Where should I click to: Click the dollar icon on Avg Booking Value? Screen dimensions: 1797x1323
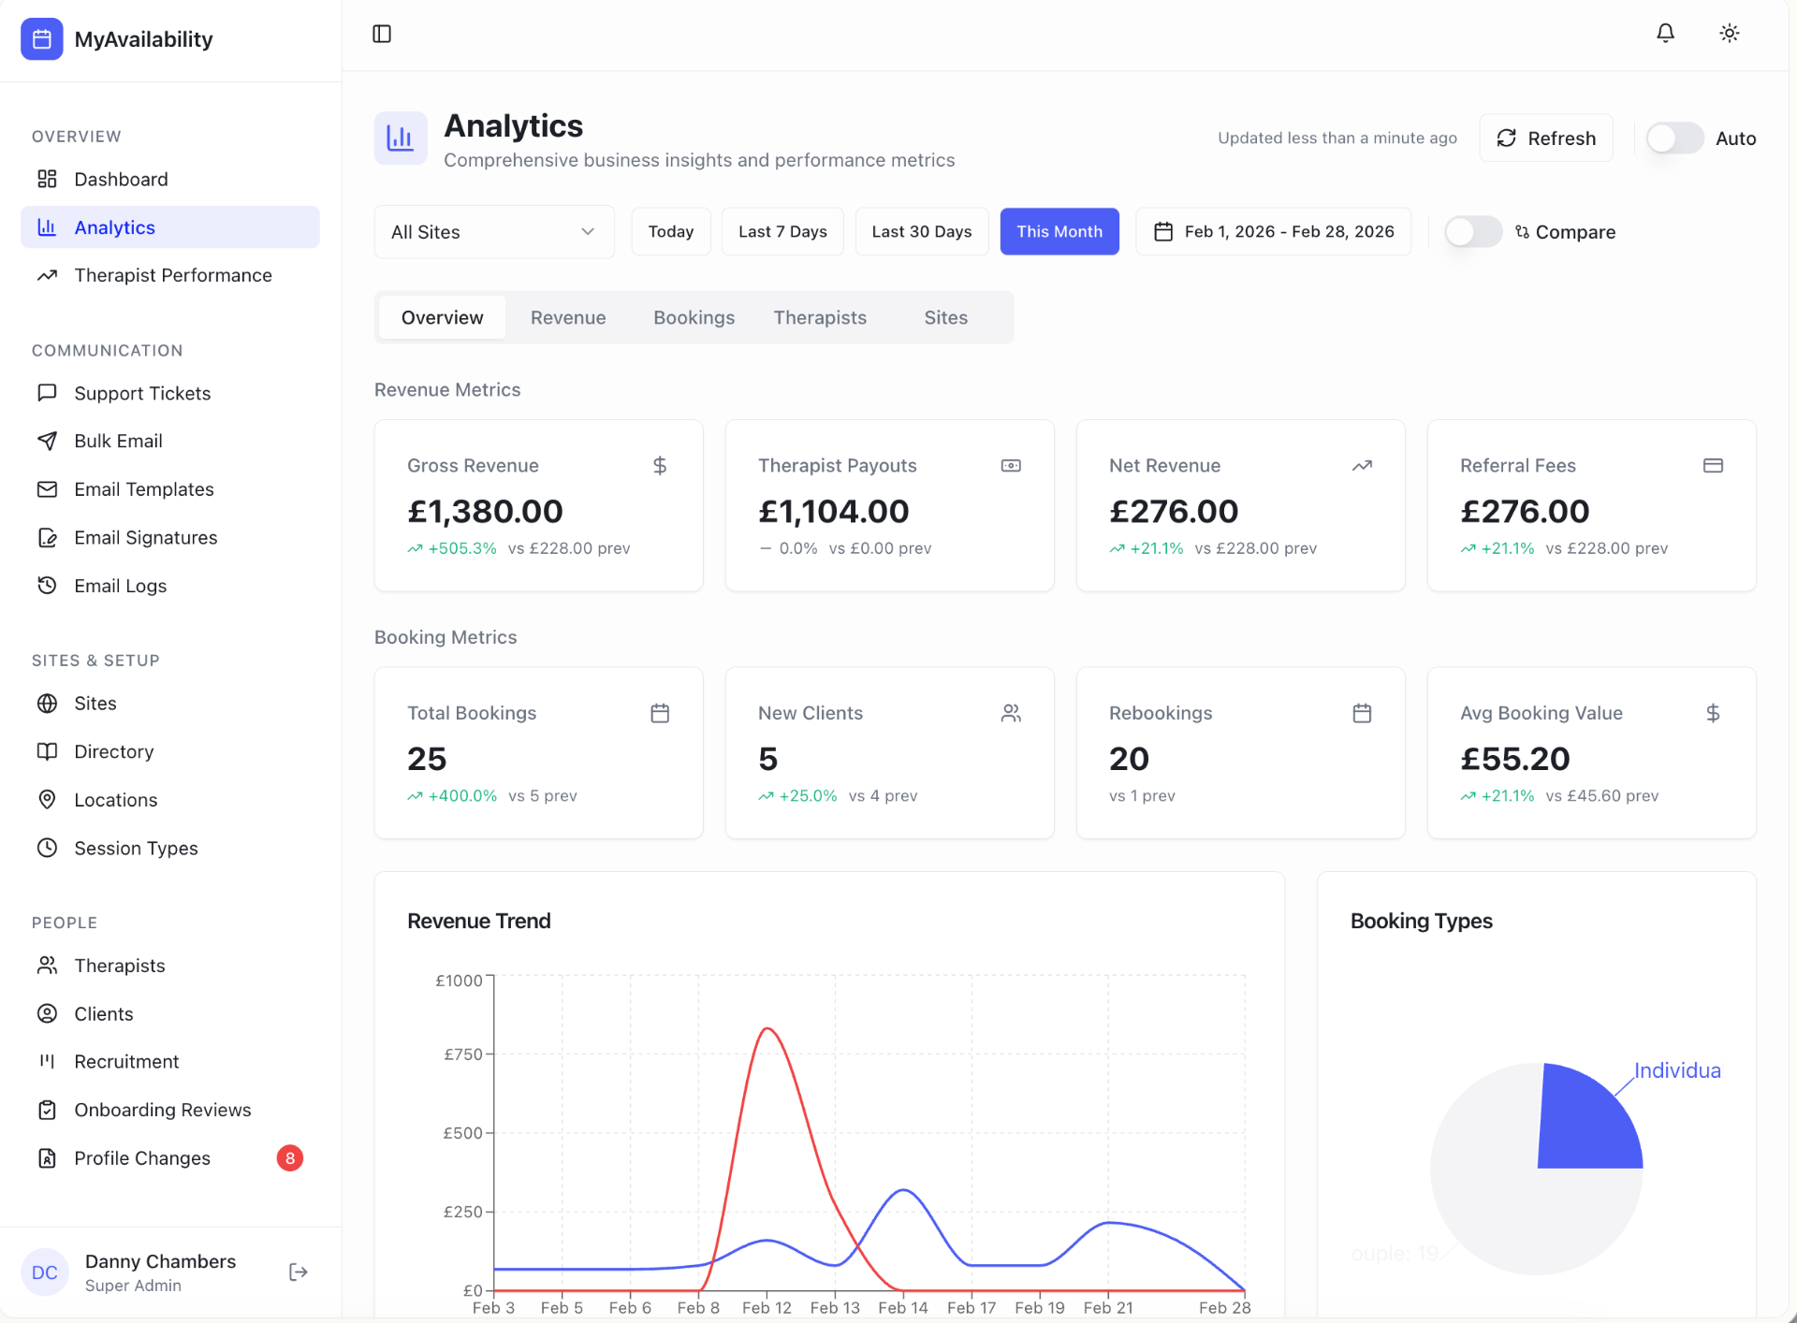[x=1713, y=713]
